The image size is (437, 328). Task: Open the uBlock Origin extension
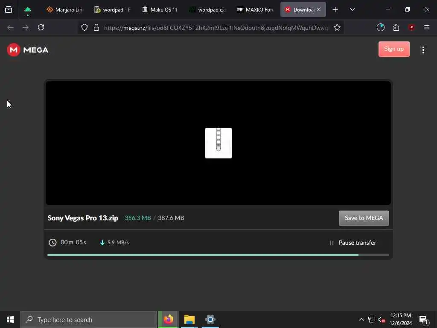tap(411, 27)
